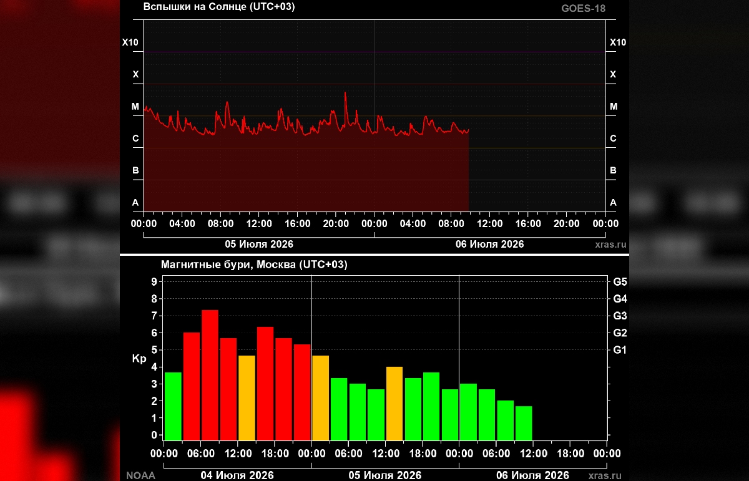
Task: Click the yellow Kp bar at 12:00 on 04 Июля
Action: pyautogui.click(x=247, y=398)
